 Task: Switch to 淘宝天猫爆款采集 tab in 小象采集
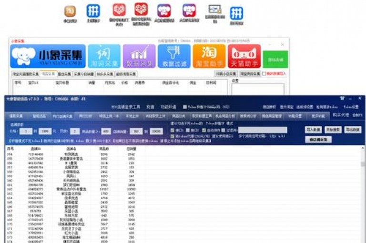pyautogui.click(x=26, y=74)
